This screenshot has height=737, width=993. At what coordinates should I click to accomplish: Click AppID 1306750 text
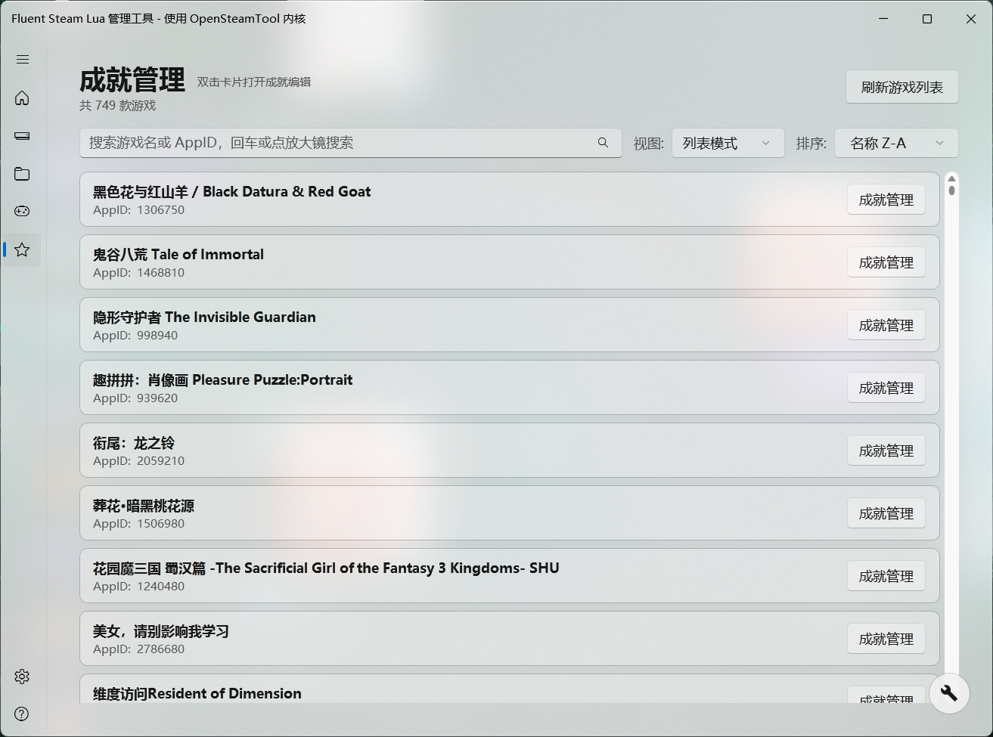click(138, 209)
